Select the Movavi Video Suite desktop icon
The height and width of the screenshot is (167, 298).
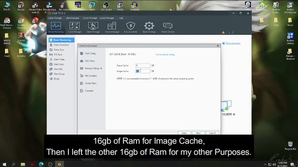click(x=35, y=7)
